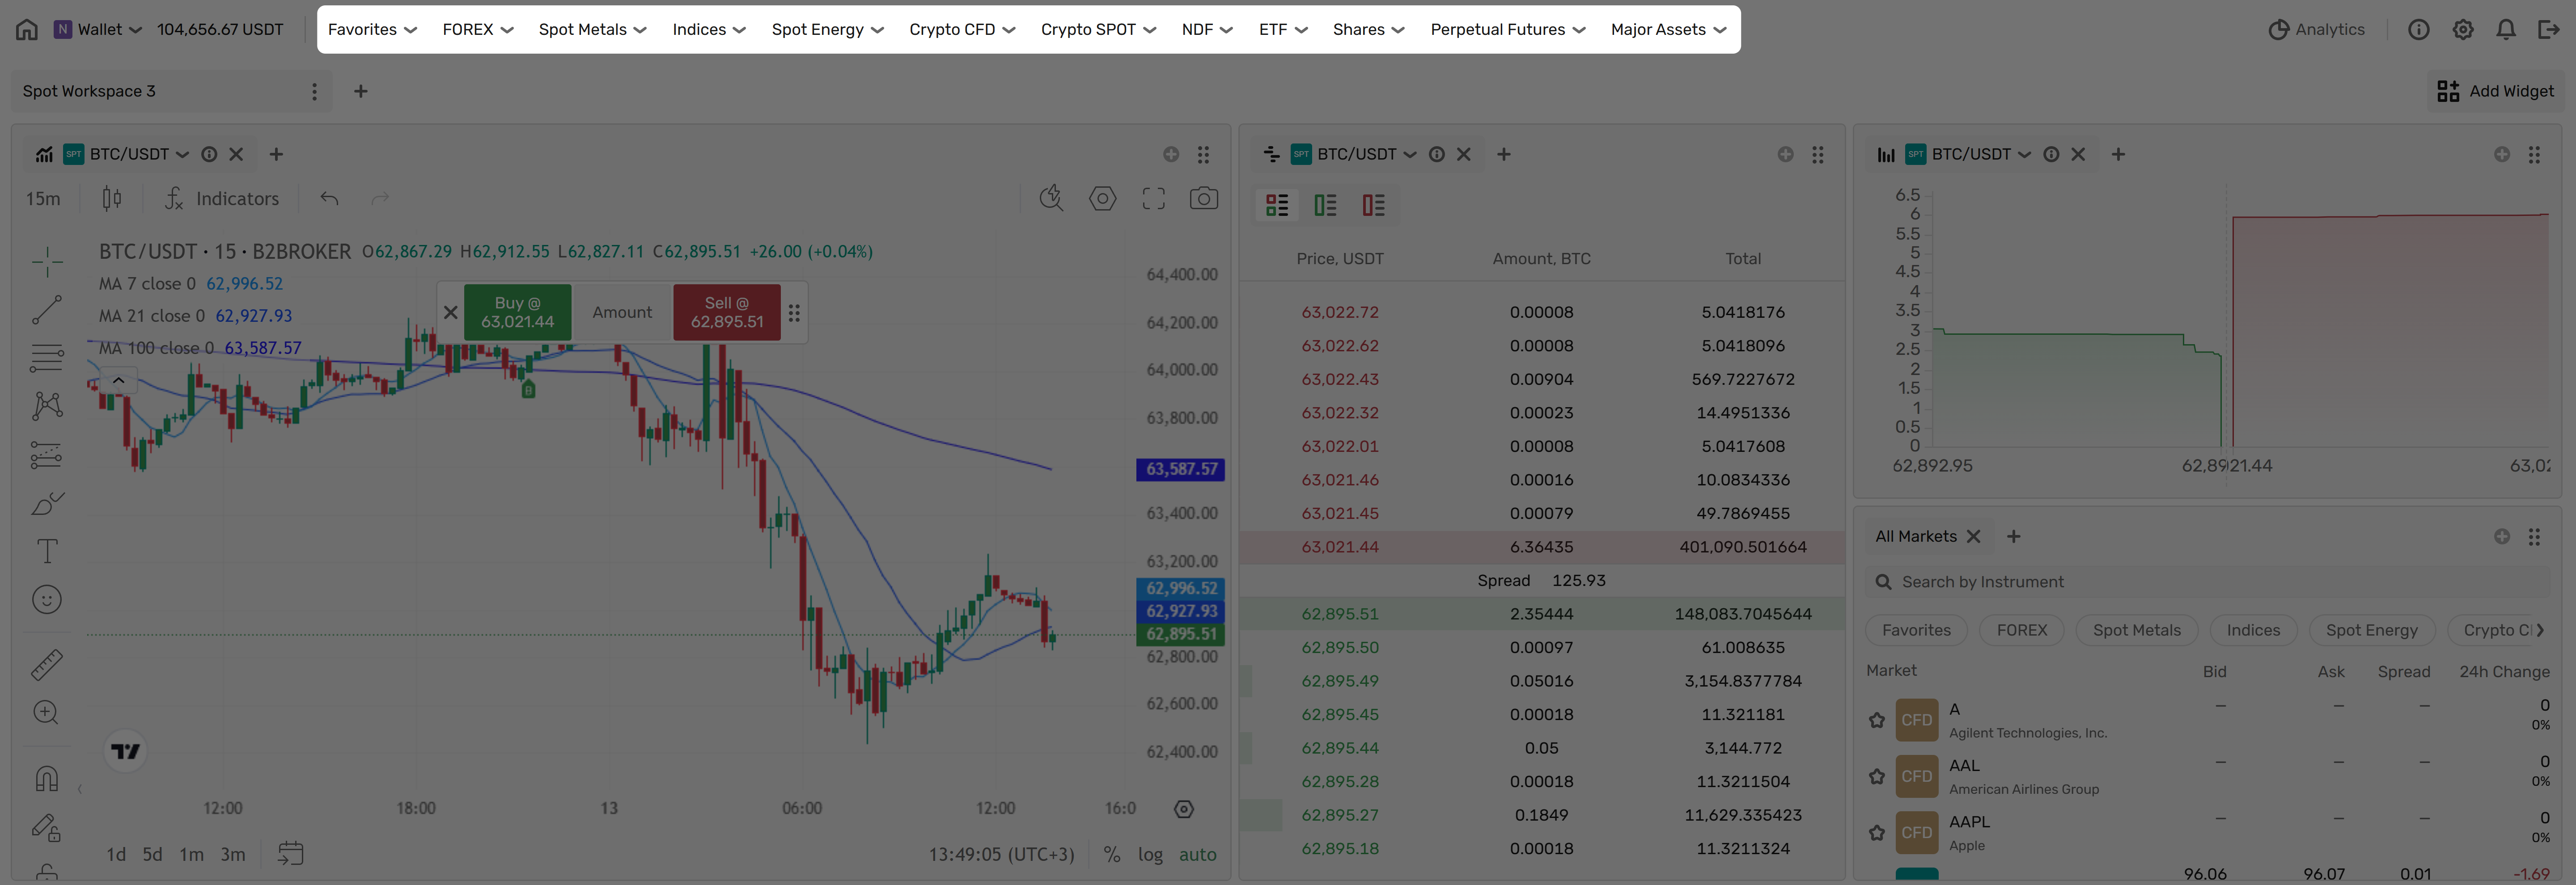The image size is (2576, 885).
Task: Select the brush drawing tool
Action: [47, 502]
